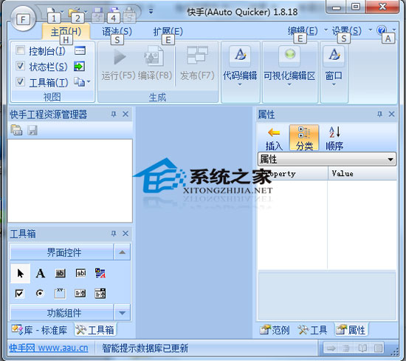Switch to 库 - 标准库 bottom tab

(x=40, y=330)
